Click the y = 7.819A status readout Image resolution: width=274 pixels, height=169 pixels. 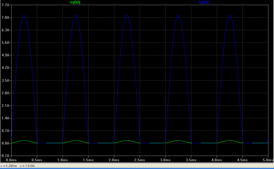point(27,166)
